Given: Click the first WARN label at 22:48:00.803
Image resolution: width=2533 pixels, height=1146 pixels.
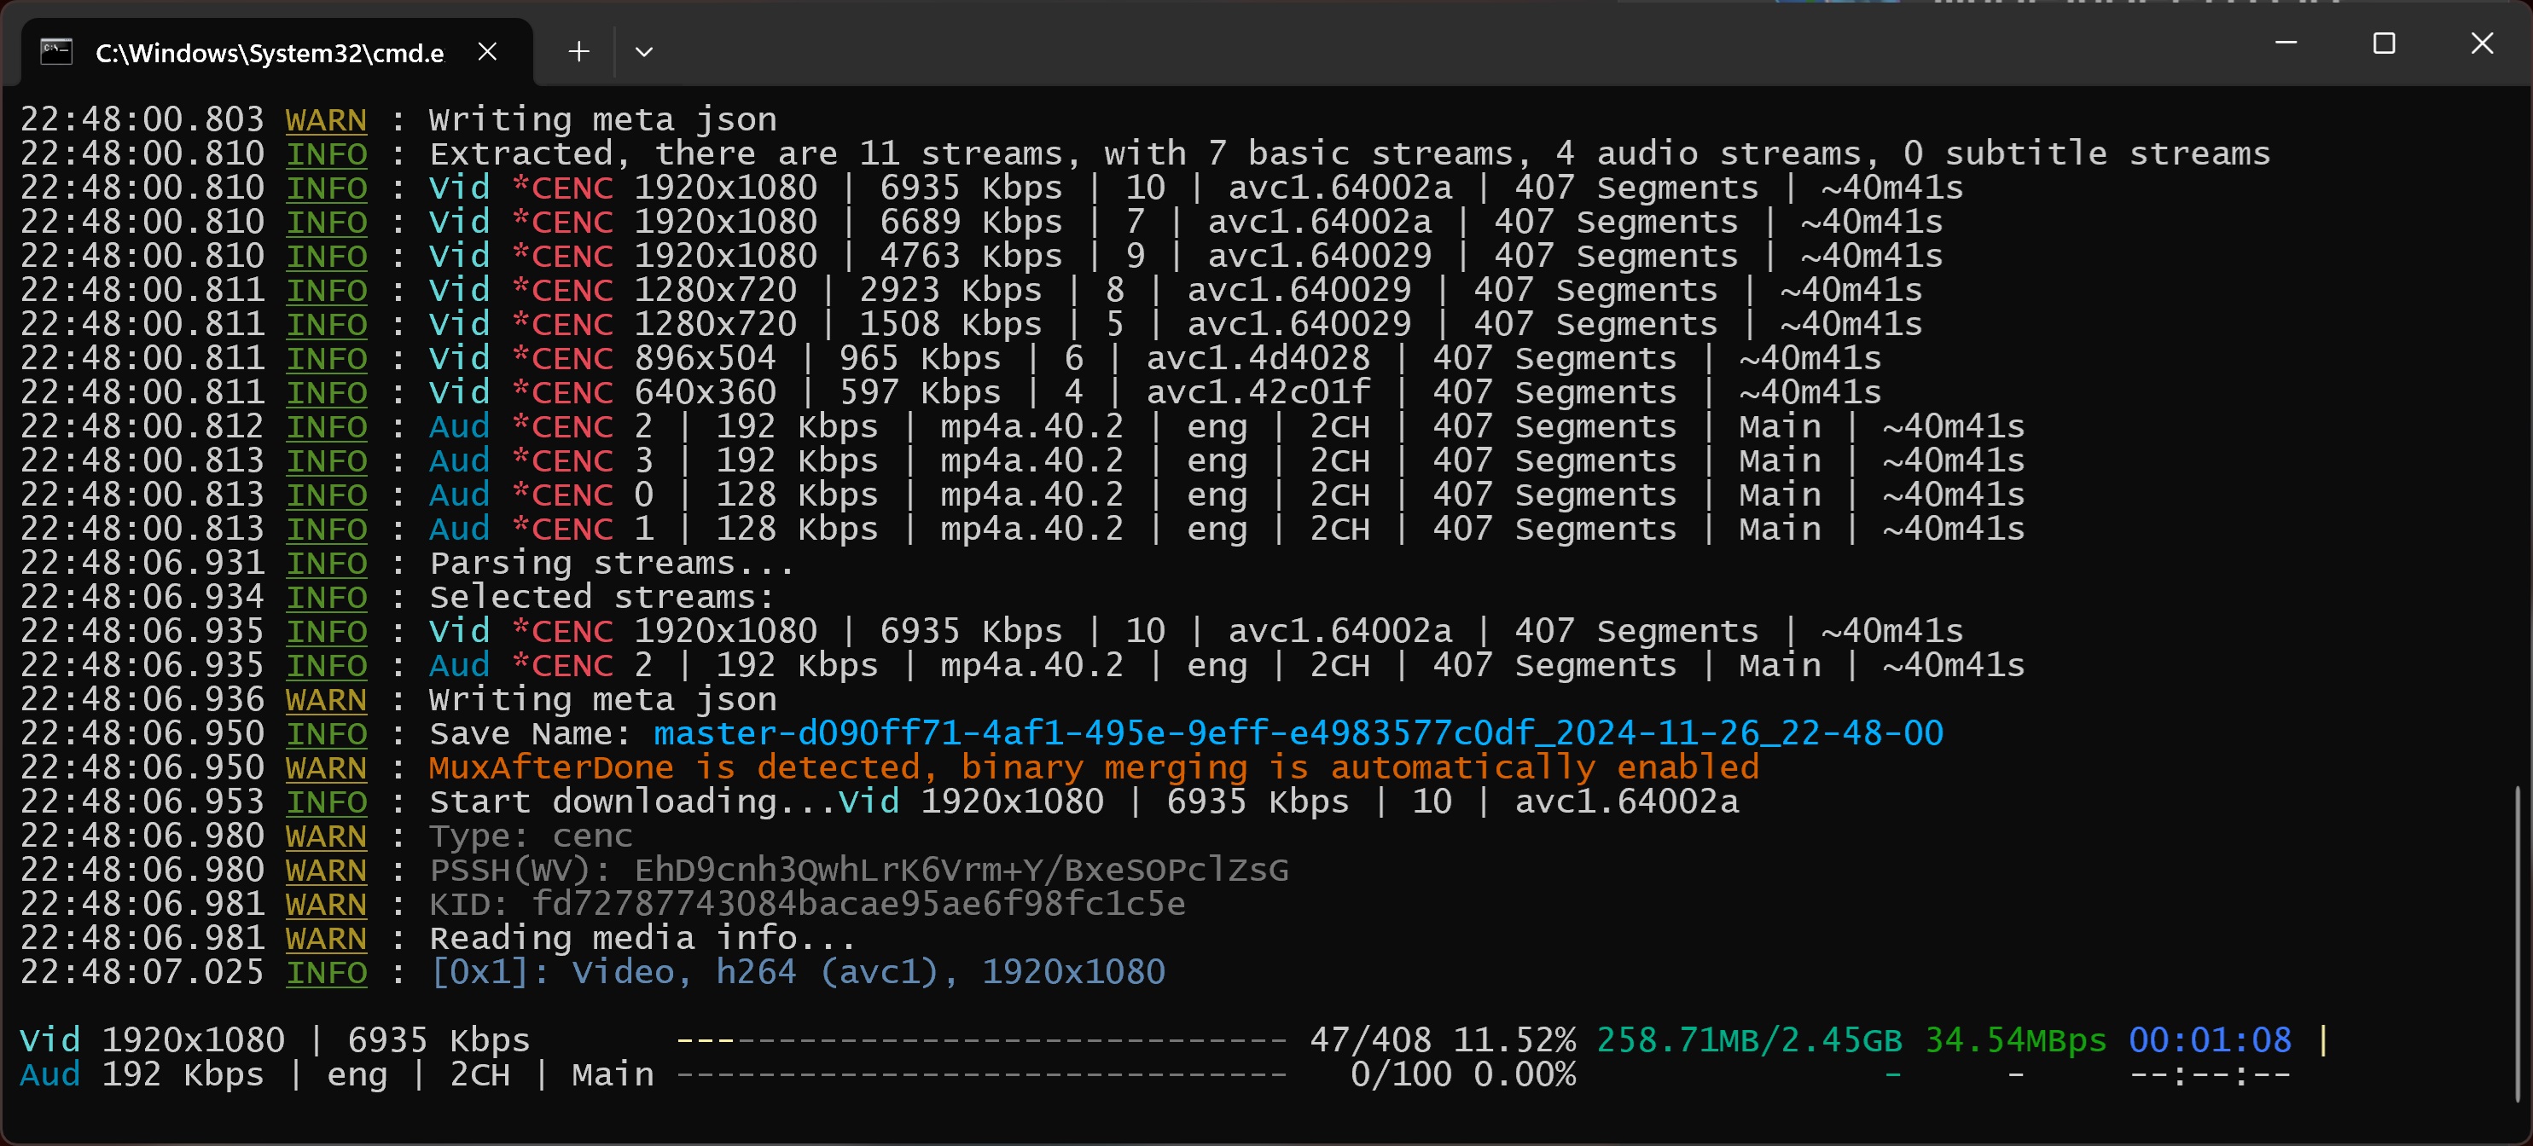Looking at the screenshot, I should (327, 120).
